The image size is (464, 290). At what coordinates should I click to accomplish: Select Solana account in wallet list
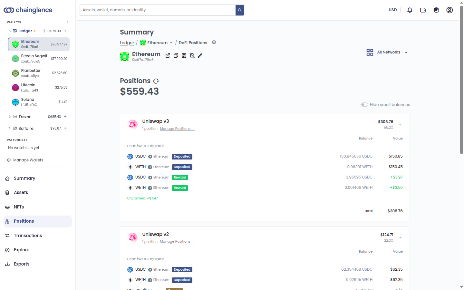tap(39, 102)
